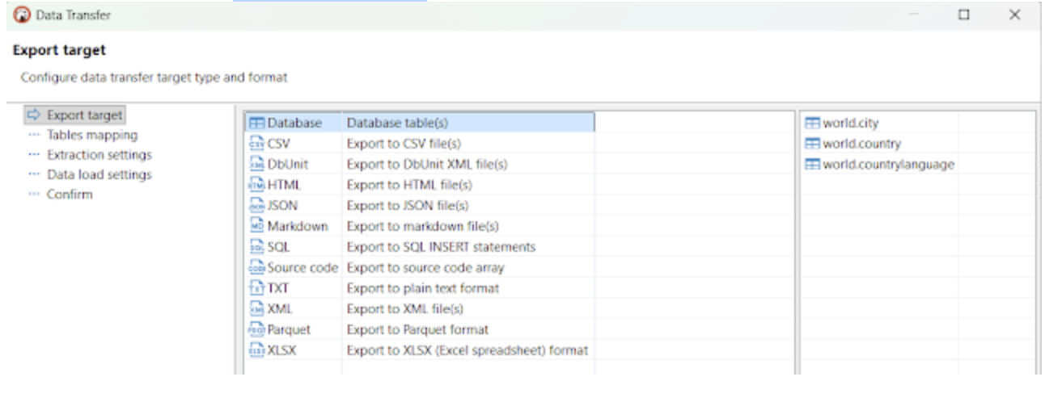Click the CSV file format icon
This screenshot has width=1045, height=402.
tap(256, 144)
